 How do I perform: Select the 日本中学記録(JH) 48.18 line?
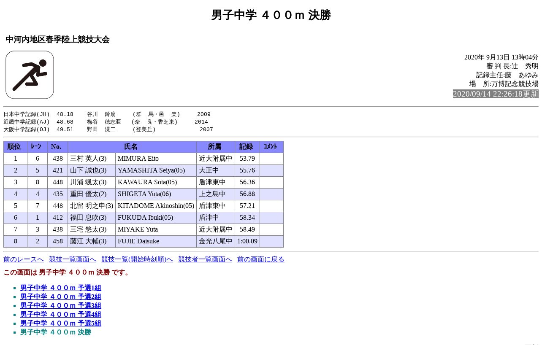[107, 114]
